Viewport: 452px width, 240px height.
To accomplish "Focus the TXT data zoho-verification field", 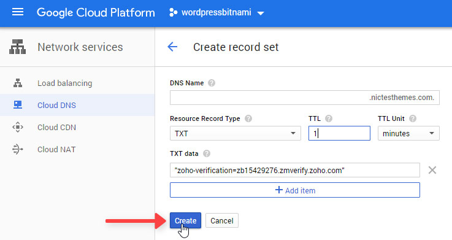I will [295, 170].
